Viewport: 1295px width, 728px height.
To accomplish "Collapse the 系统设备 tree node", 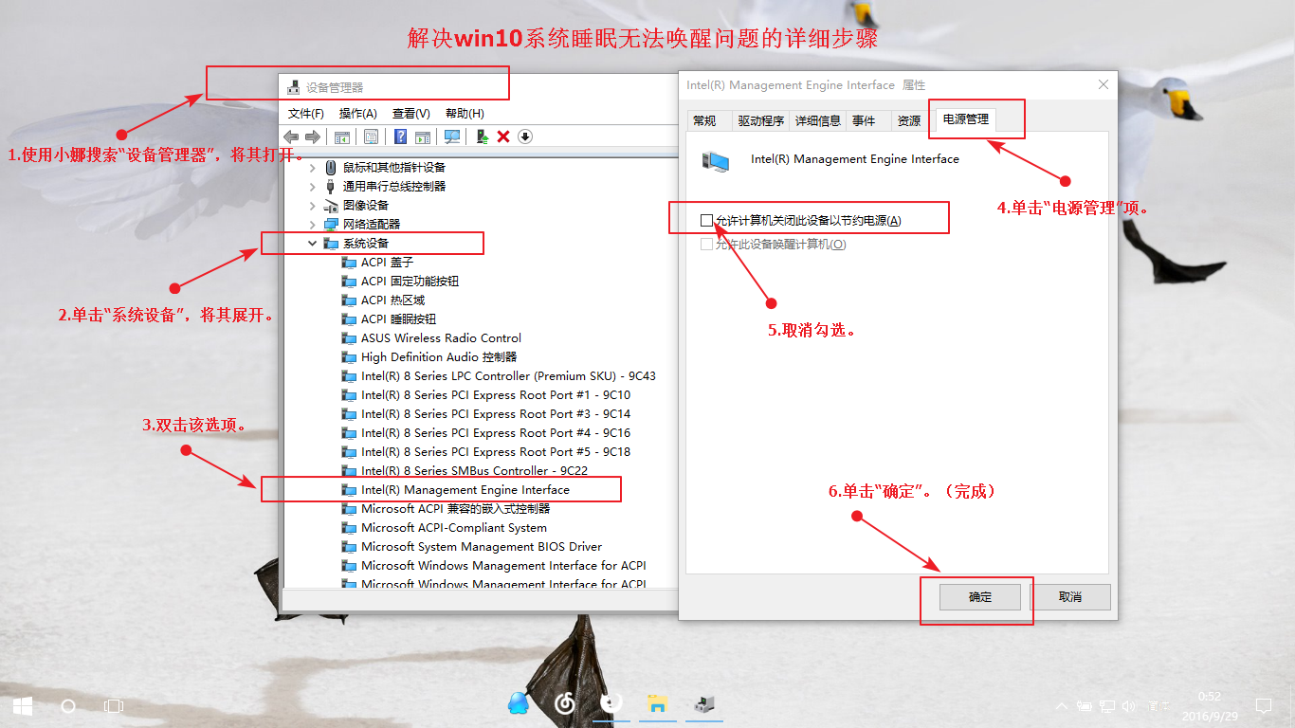I will click(x=312, y=244).
